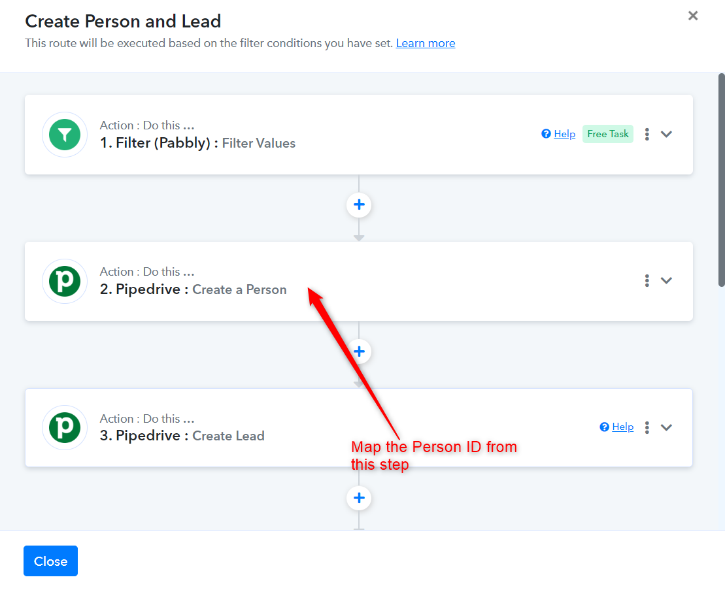This screenshot has height=590, width=725.
Task: Add a step after Filter Values with plus button
Action: 359,205
